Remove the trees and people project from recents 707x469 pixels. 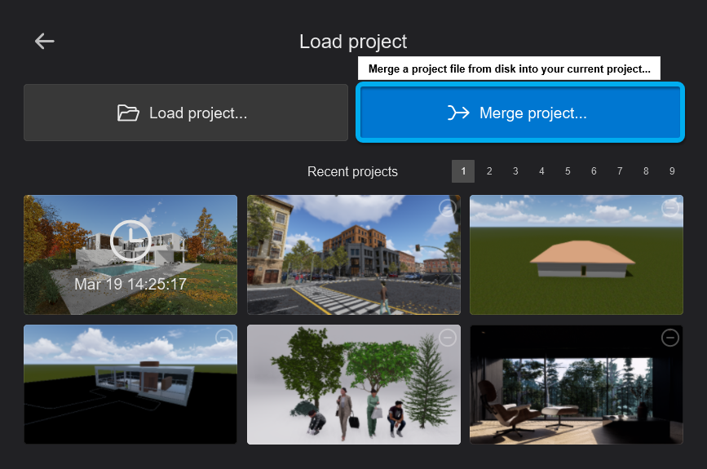pyautogui.click(x=447, y=338)
